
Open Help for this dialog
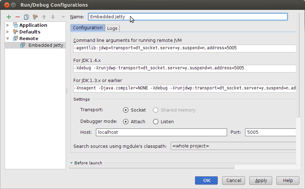[288, 181]
